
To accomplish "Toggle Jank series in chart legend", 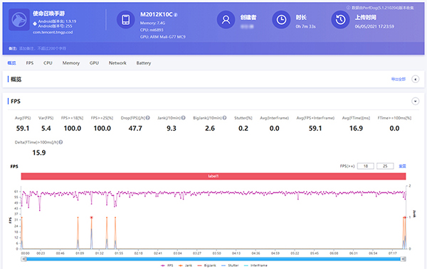I will click(x=185, y=265).
